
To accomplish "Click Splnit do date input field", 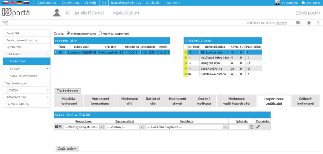I will click(239, 127).
